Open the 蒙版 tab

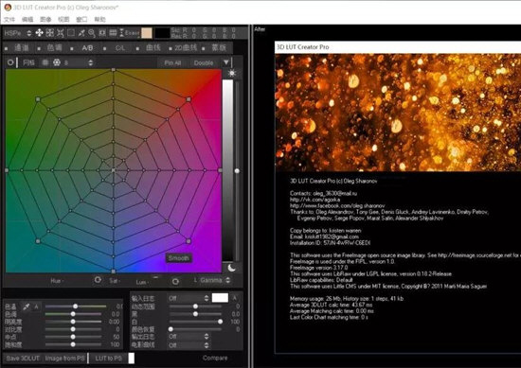pyautogui.click(x=219, y=48)
